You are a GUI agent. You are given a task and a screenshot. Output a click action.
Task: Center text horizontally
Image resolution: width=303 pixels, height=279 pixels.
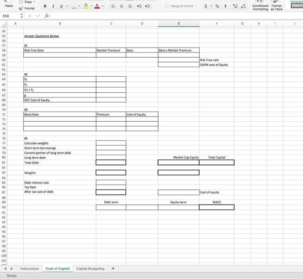(122, 6)
